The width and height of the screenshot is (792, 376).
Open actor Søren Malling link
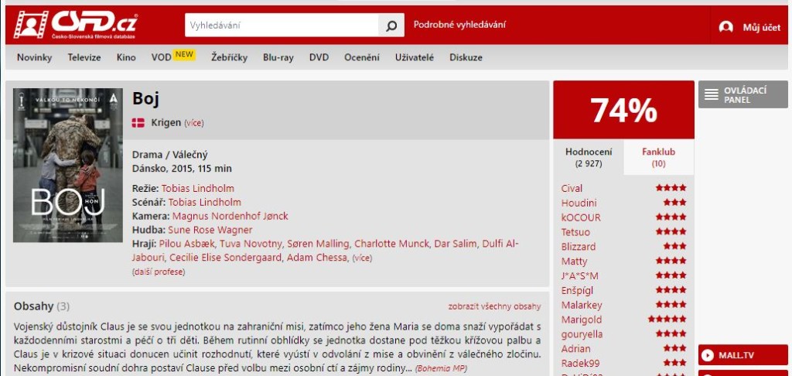(318, 244)
